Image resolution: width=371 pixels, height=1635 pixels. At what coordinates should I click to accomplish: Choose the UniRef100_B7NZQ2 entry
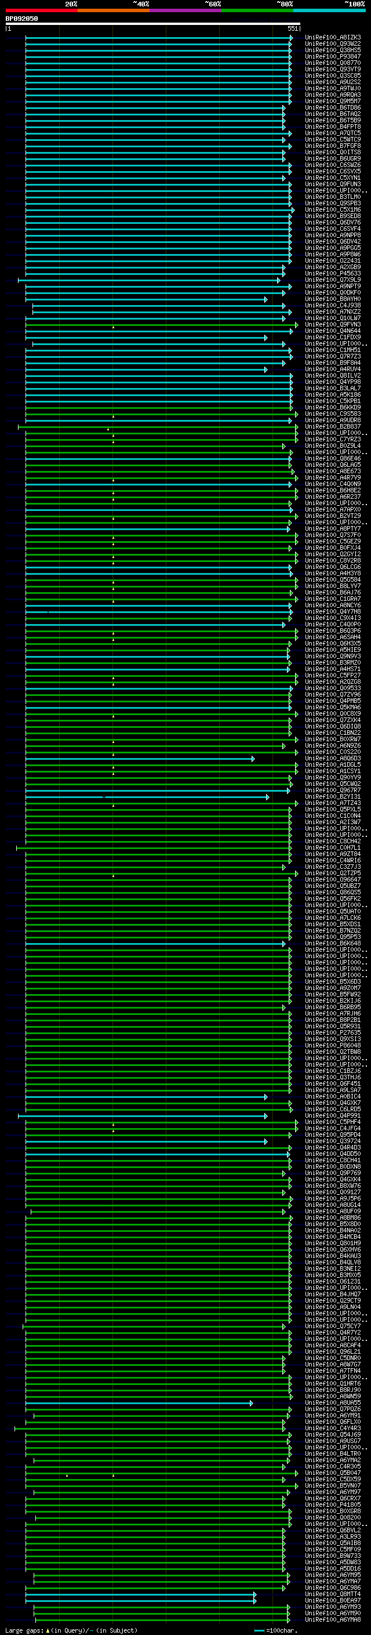[333, 930]
